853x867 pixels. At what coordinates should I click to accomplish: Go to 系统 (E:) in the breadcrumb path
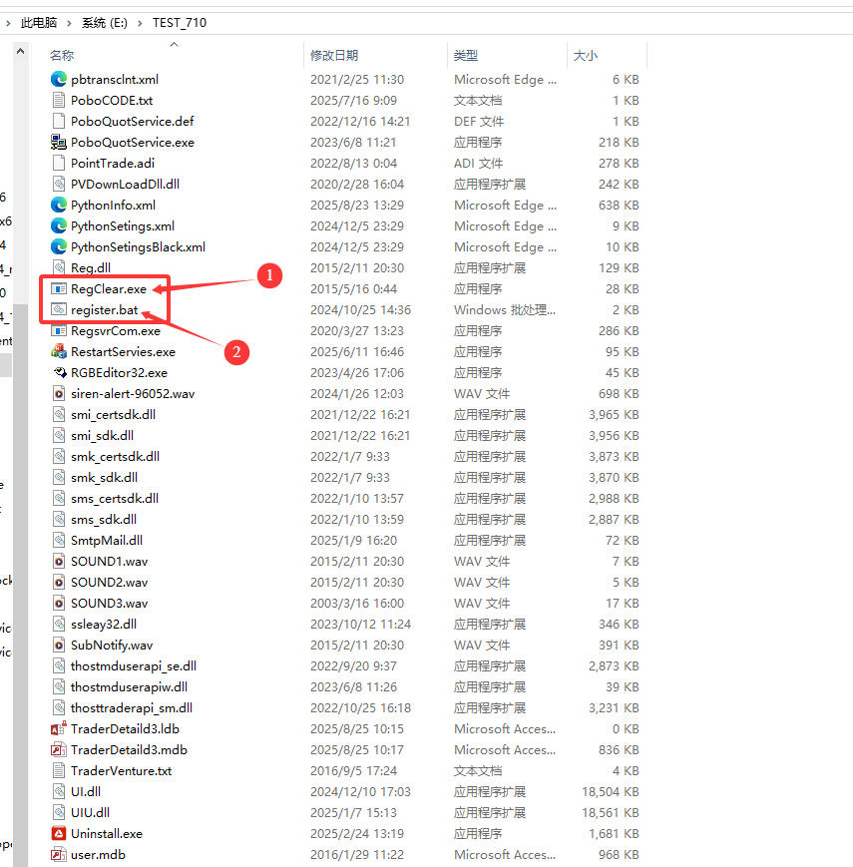[105, 23]
